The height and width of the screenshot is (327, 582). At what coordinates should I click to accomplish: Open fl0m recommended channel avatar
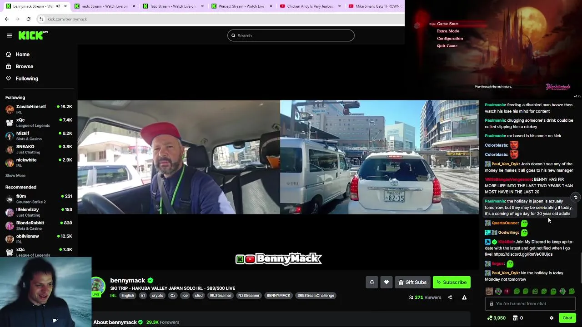(10, 199)
